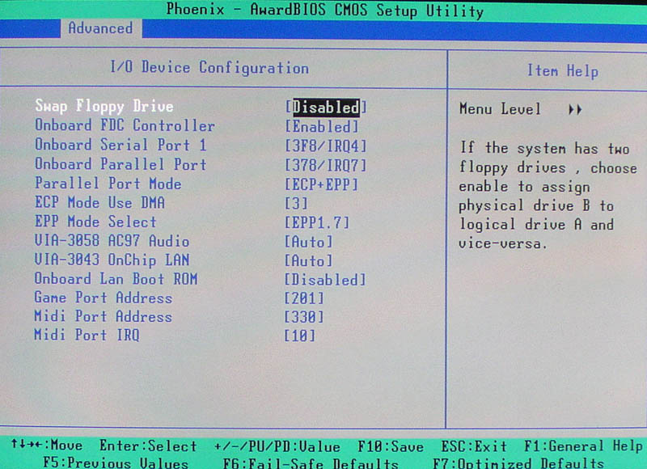647x469 pixels.
Task: Select Midi Port Address label
Action: [x=104, y=316]
